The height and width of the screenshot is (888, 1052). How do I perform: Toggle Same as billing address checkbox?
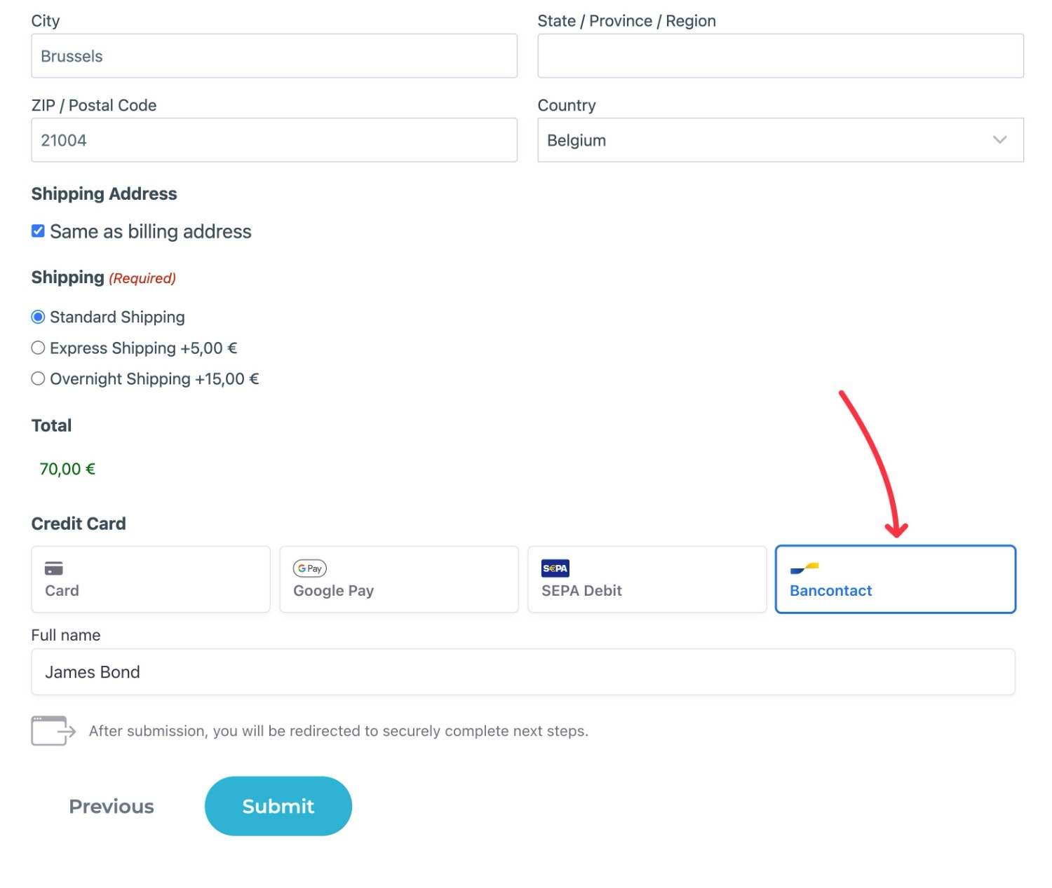39,231
